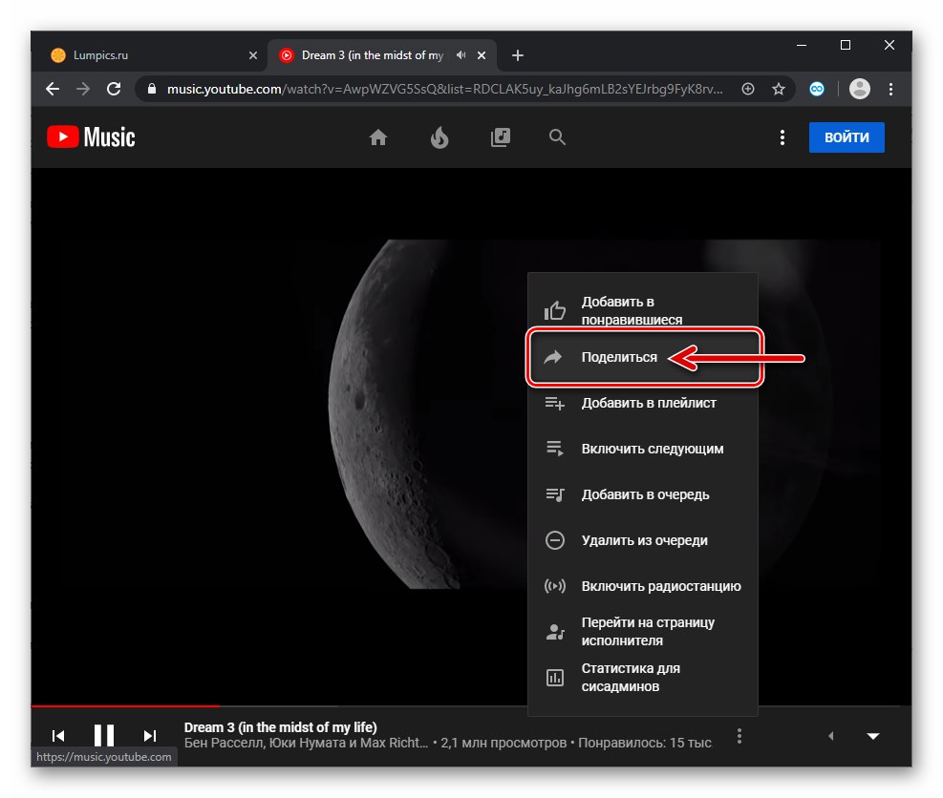943x798 pixels.
Task: Click the red playback progress bar
Action: pyautogui.click(x=125, y=705)
